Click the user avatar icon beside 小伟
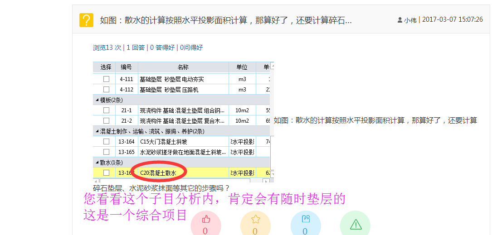This screenshot has height=235, width=492. 400,20
